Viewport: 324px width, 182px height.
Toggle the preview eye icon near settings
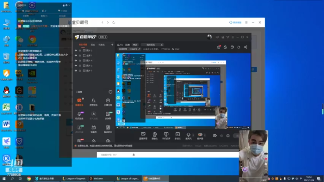click(222, 135)
